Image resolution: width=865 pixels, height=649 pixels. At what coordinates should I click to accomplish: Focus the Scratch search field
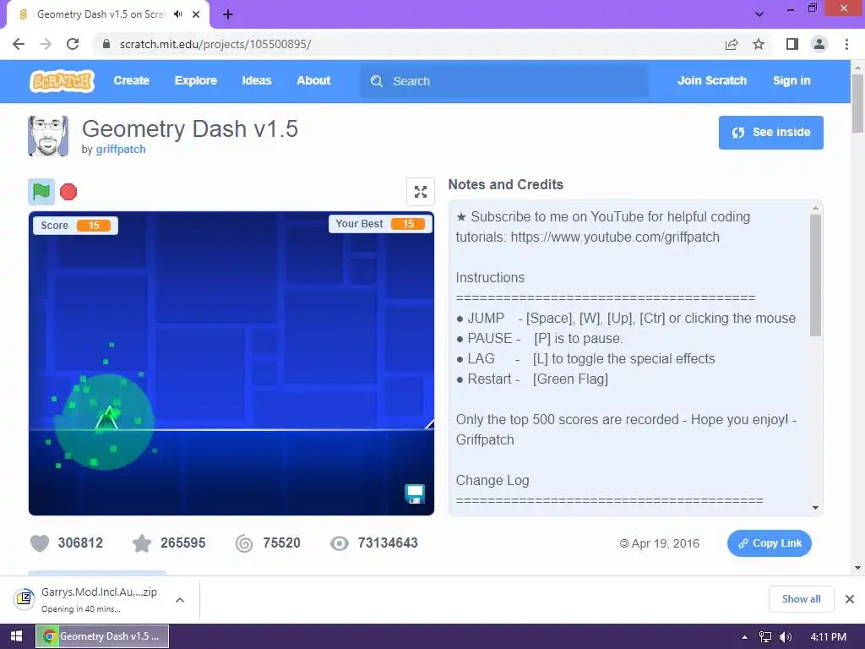click(x=504, y=81)
